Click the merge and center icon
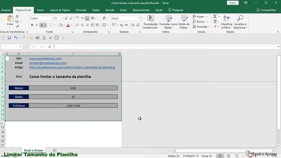 104,25
